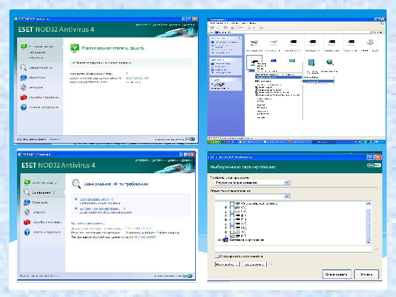Open the question-mark help icon in the bottom-left ESET window

[27, 232]
